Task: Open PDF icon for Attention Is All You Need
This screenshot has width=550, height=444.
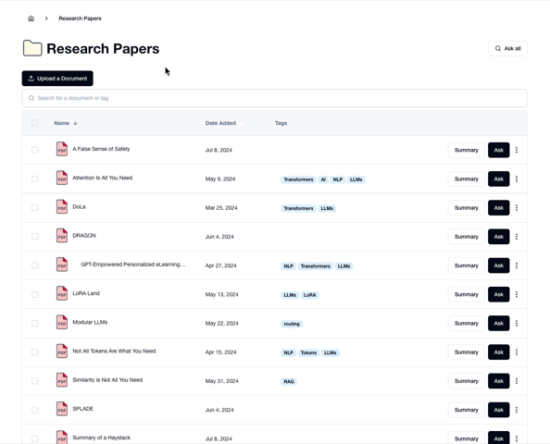Action: click(x=62, y=178)
